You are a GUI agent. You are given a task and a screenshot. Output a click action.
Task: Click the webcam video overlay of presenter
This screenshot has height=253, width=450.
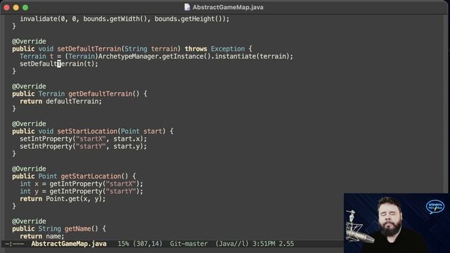397,223
